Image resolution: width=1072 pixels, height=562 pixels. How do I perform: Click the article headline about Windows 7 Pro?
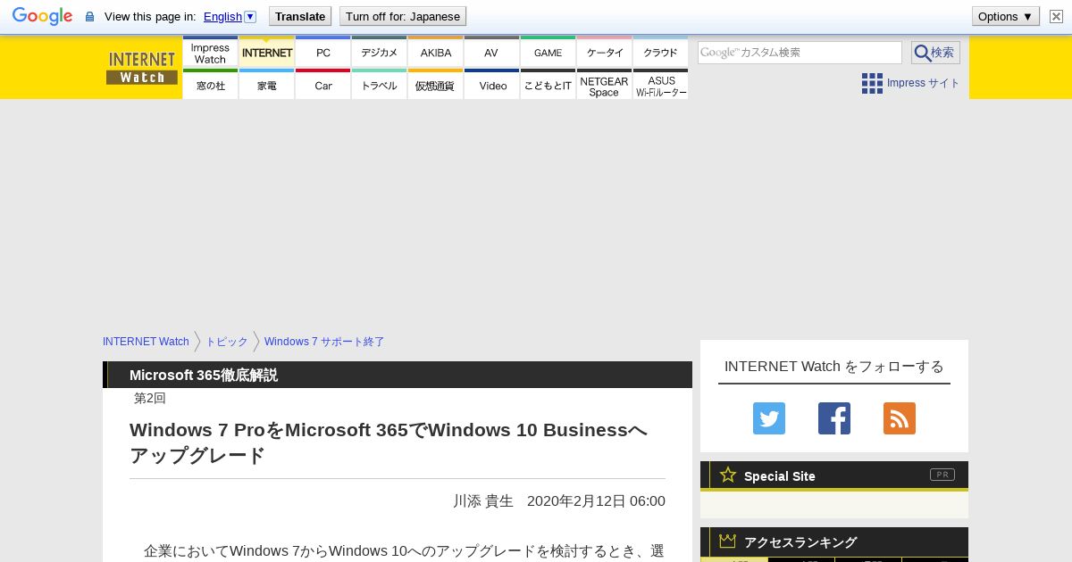pos(389,442)
